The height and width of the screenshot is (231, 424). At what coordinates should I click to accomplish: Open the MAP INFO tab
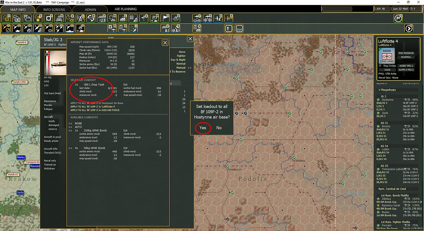point(18,10)
